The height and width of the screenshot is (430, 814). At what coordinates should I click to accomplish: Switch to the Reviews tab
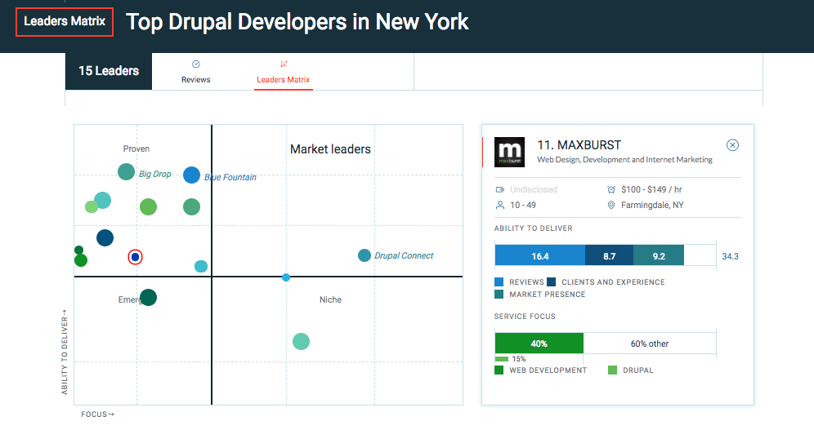tap(195, 72)
